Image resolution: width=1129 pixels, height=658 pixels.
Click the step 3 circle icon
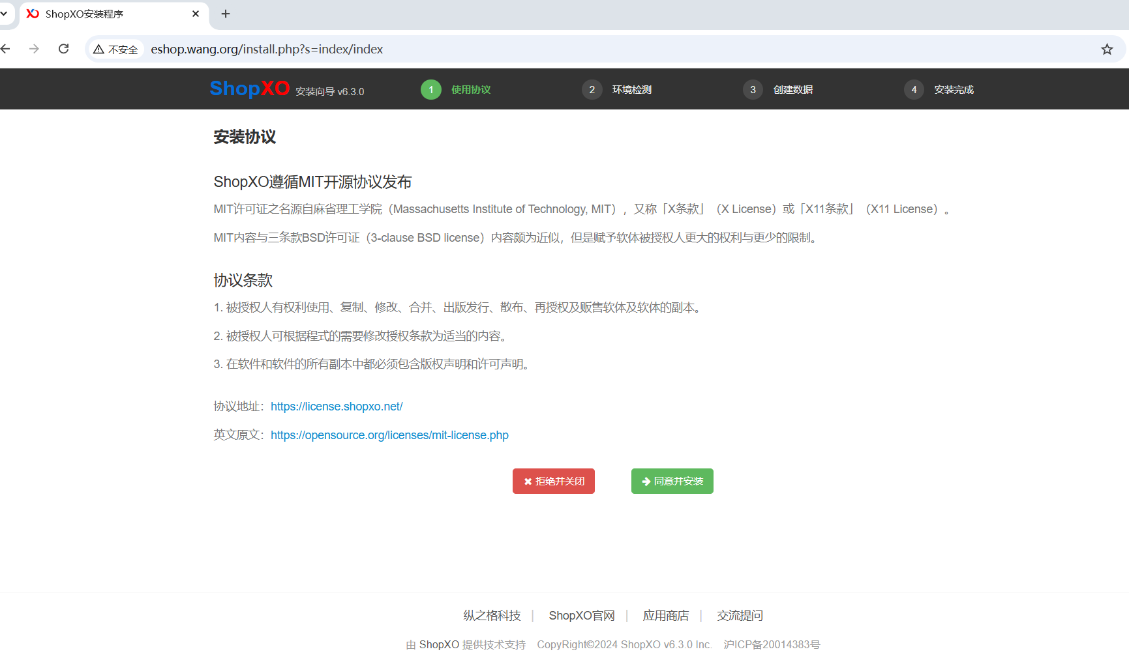click(x=753, y=89)
